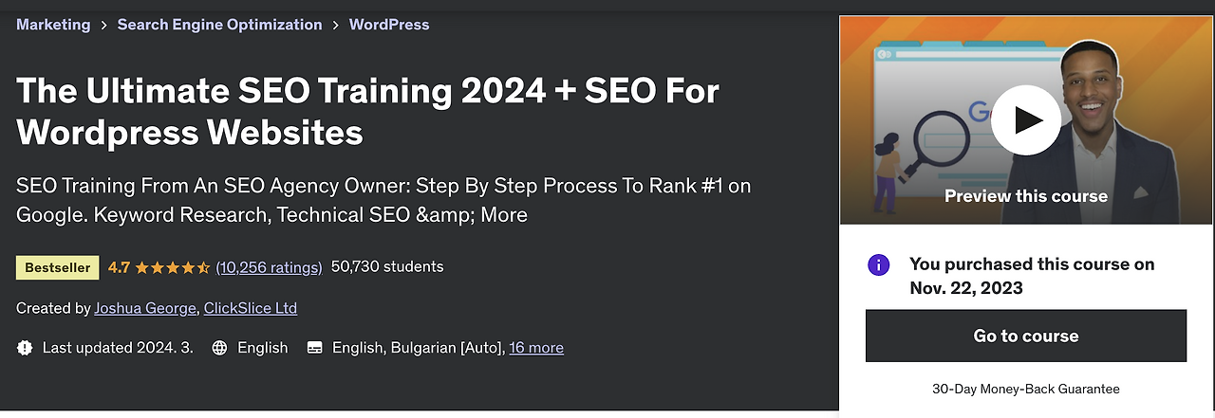
Task: Click the 30-Day Money-Back Guarantee text
Action: click(1026, 389)
